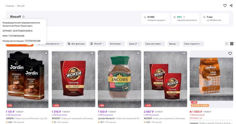The width and height of the screenshot is (236, 124).
Task: Favorite the Jardin Dessert Cup coffee
Action: (x=46, y=53)
